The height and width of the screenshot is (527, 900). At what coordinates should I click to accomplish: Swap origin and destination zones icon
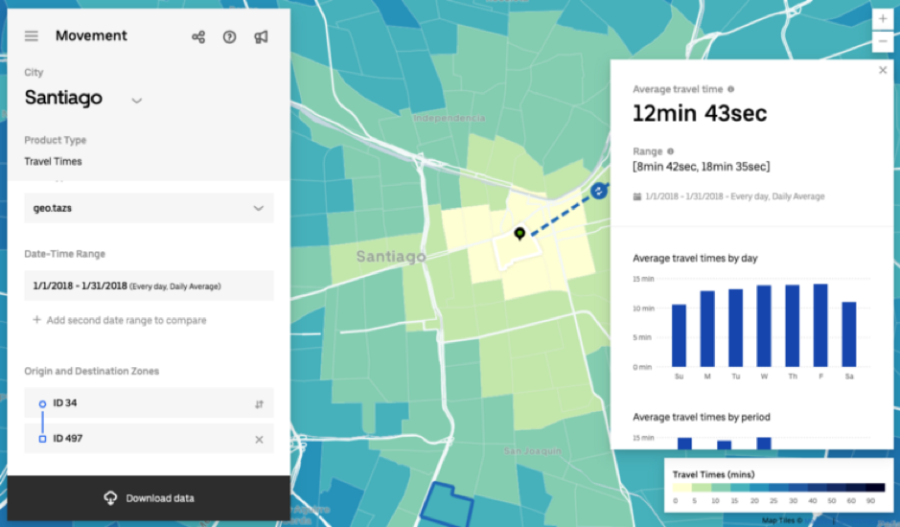tap(259, 404)
